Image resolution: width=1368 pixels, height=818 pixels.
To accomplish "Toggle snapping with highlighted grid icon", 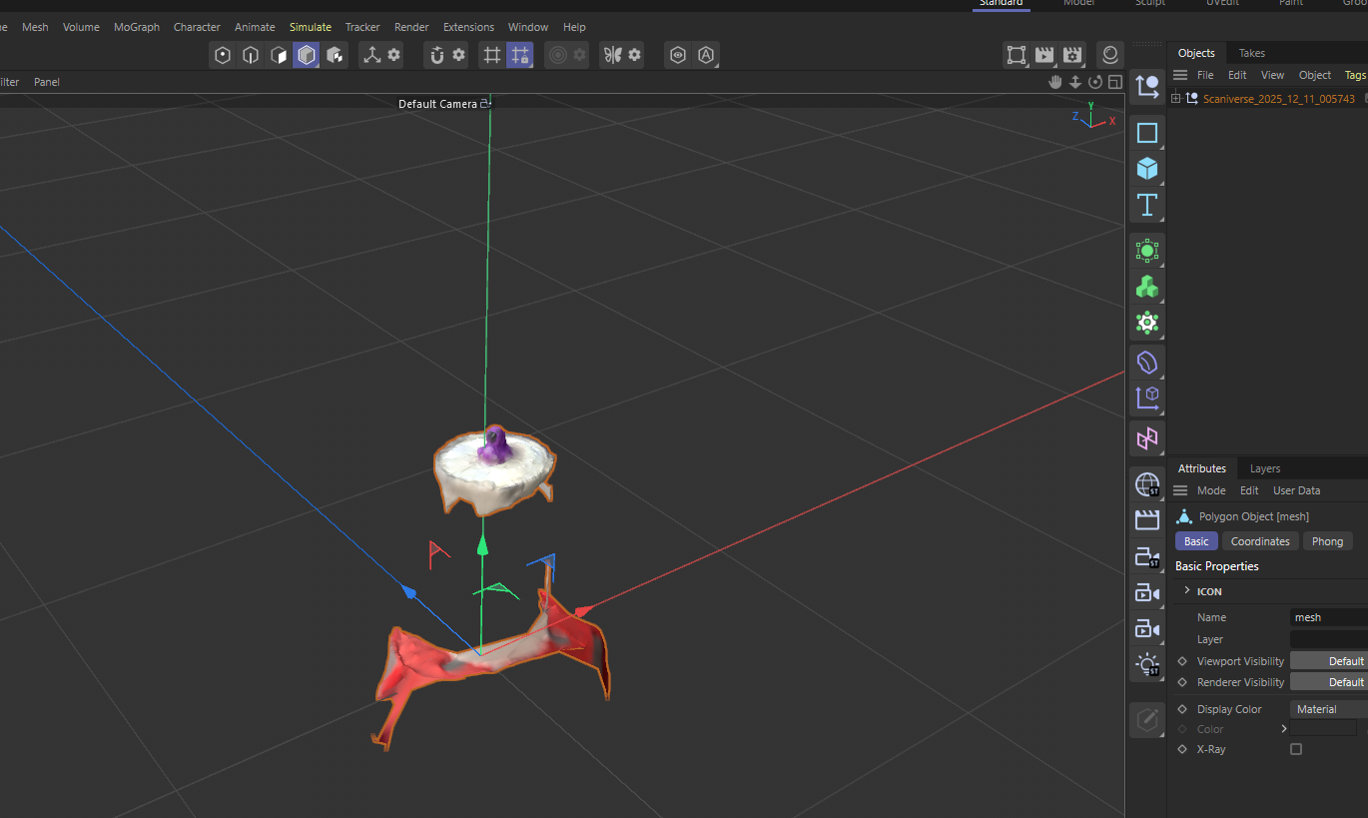I will click(x=520, y=55).
